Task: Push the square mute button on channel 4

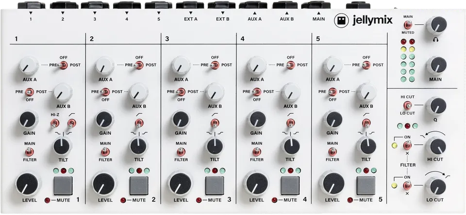Action: [290, 185]
